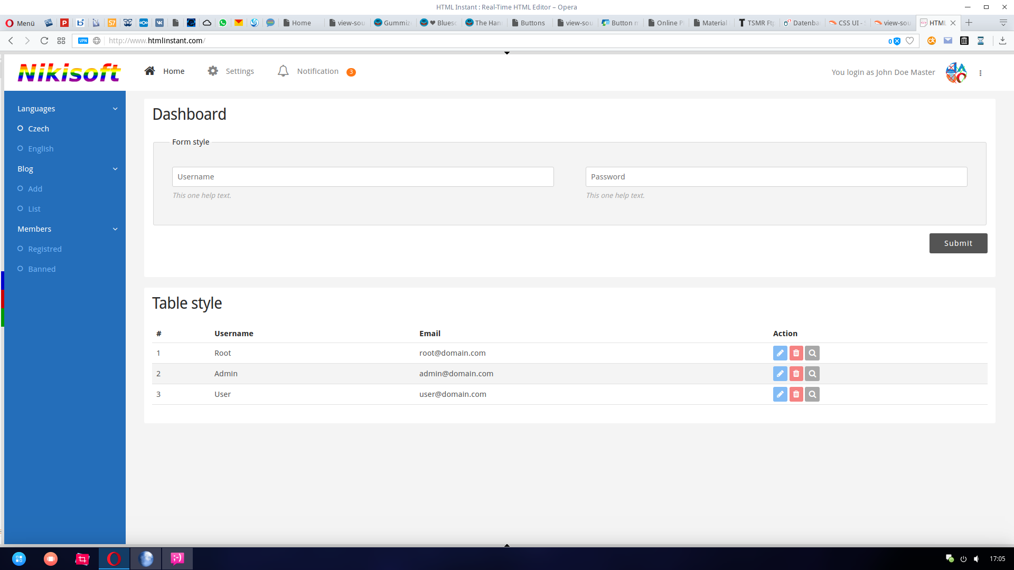
Task: Click the Notification bell icon
Action: tap(283, 71)
